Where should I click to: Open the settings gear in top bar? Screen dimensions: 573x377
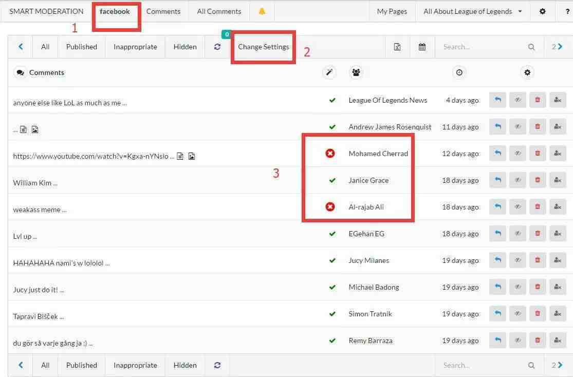pos(542,11)
